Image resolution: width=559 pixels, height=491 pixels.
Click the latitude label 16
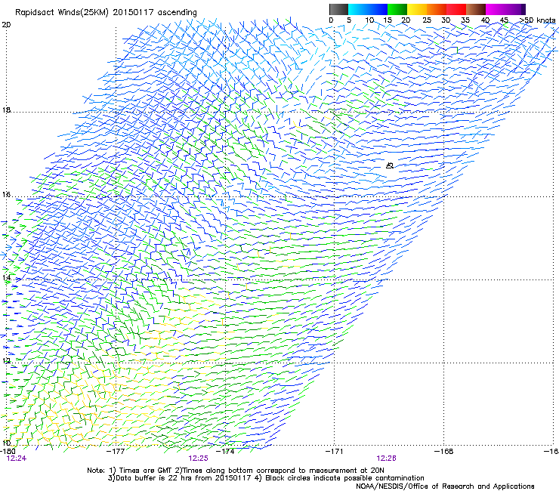[x=6, y=195]
